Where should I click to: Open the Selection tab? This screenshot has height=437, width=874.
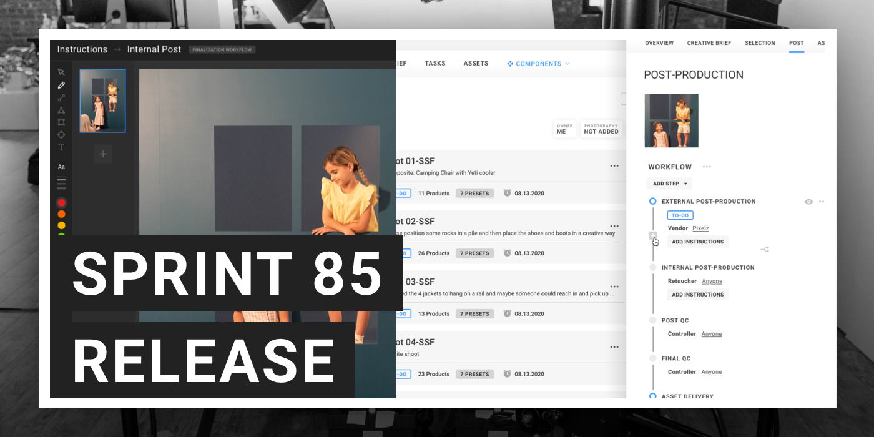coord(760,43)
